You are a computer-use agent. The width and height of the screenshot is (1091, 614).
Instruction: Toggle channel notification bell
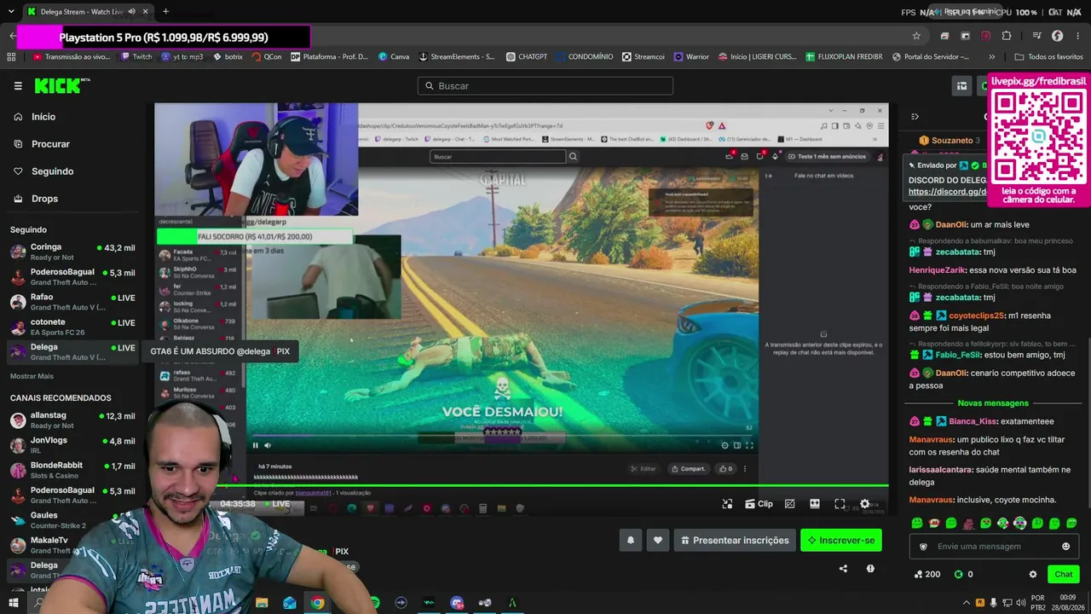point(631,540)
